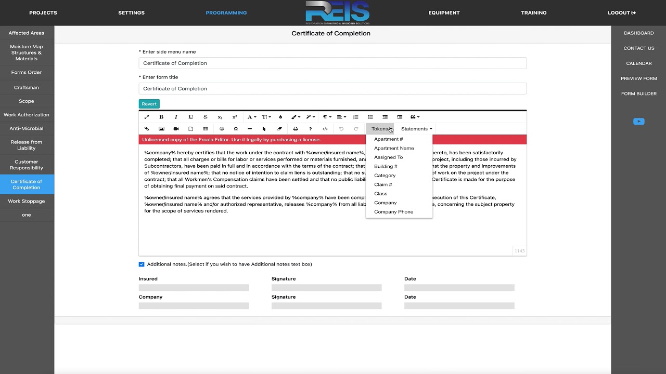The width and height of the screenshot is (666, 374).
Task: Open font family dropdown
Action: 252,117
